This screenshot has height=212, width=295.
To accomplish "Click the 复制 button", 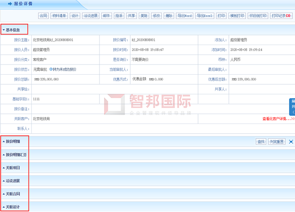I will (144, 16).
